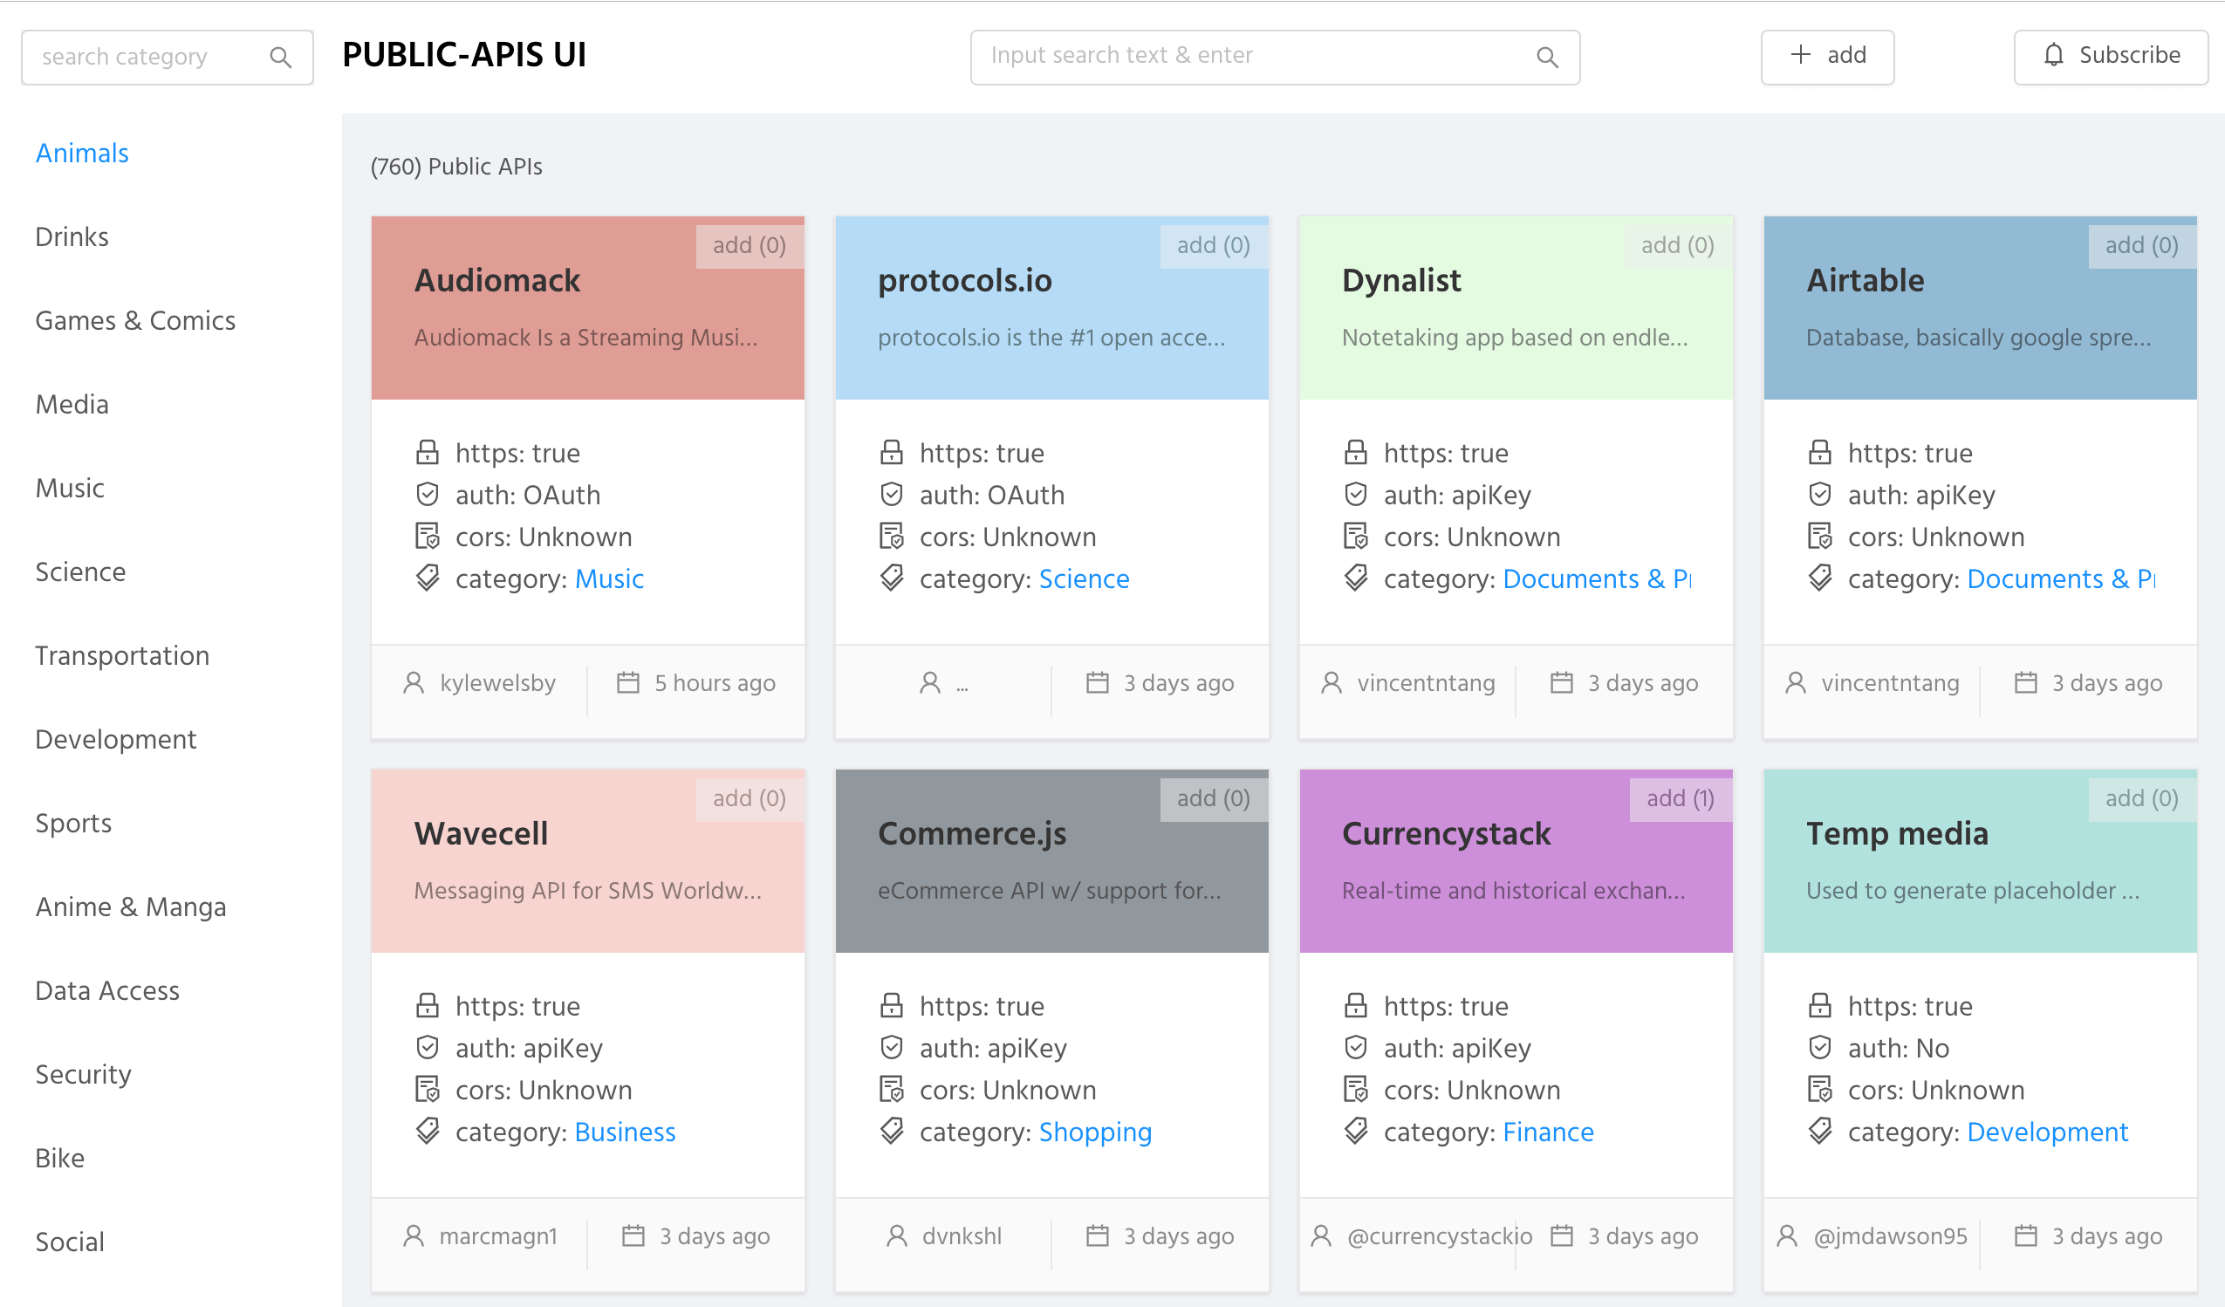2225x1307 pixels.
Task: Click the cors icon in Wavecell card
Action: pos(428,1090)
